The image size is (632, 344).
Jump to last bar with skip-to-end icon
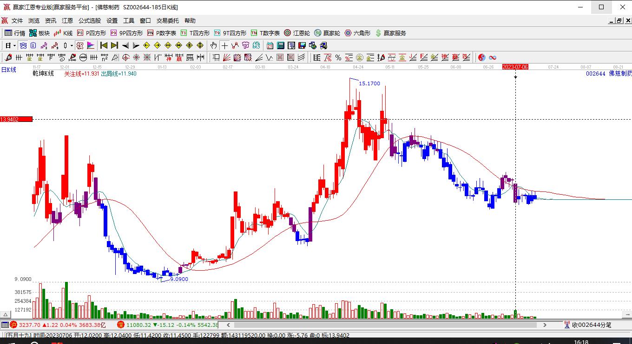tap(114, 45)
